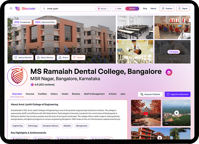Click the Signin button
Viewport: 199px width, 144px height.
click(x=183, y=8)
